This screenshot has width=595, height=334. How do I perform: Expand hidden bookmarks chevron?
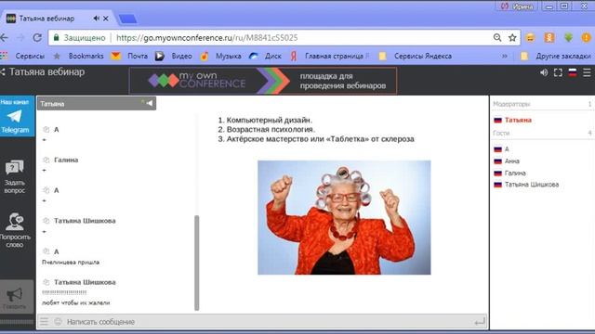(504, 56)
